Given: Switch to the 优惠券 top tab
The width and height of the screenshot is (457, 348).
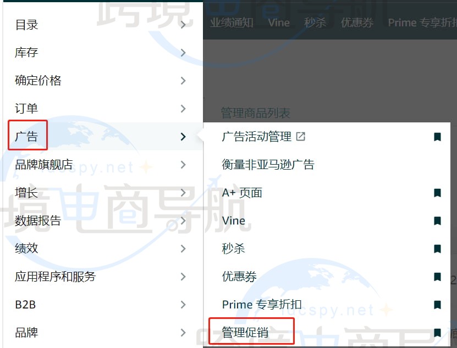Looking at the screenshot, I should tap(357, 23).
